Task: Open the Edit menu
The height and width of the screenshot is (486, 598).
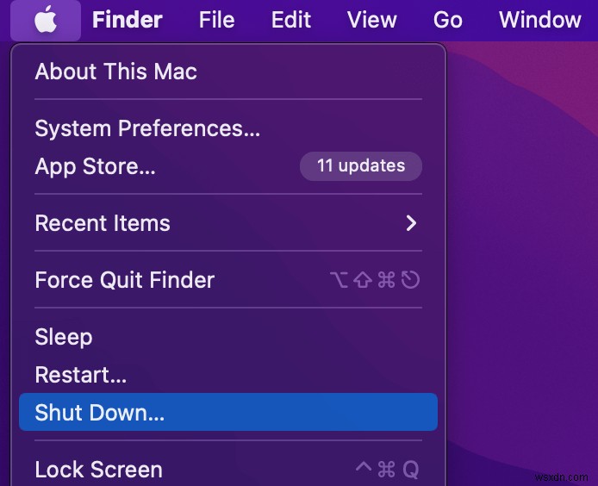Action: [291, 20]
